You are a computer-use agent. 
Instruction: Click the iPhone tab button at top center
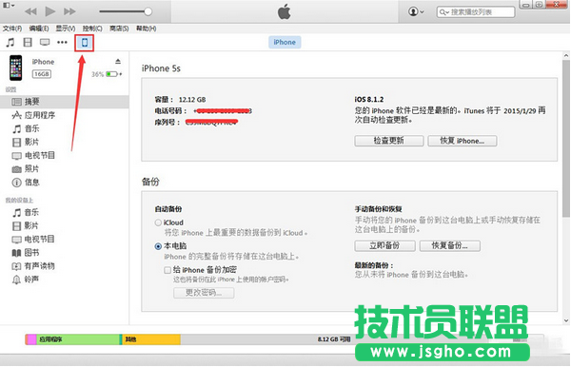(285, 42)
